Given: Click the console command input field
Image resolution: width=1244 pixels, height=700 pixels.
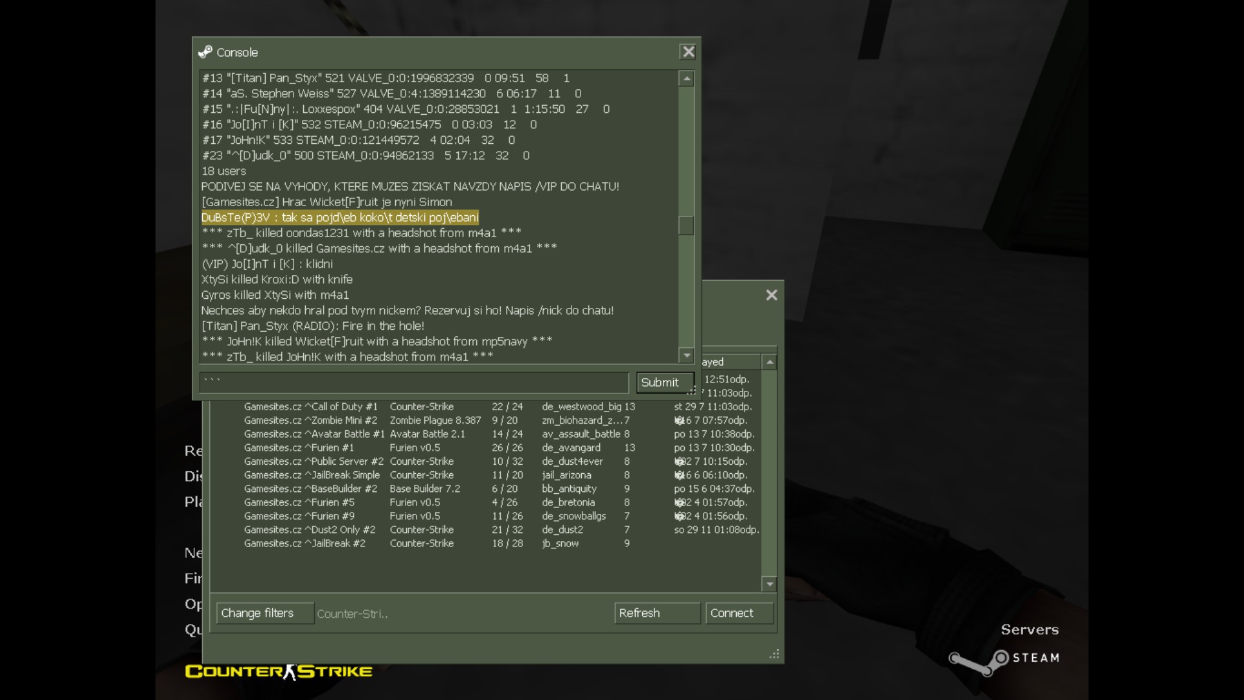Looking at the screenshot, I should click(413, 382).
